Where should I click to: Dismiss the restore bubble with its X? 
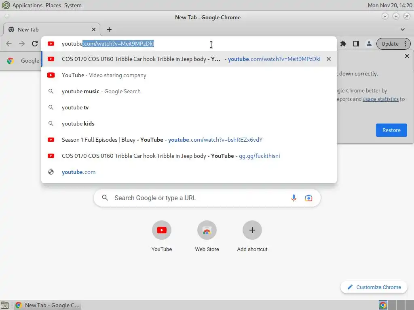[407, 56]
